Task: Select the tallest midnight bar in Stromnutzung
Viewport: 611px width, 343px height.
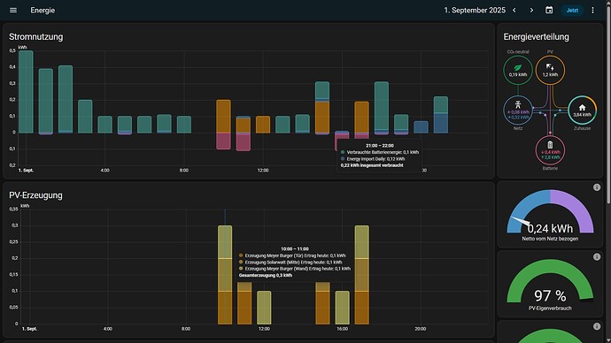Action: tap(26, 92)
